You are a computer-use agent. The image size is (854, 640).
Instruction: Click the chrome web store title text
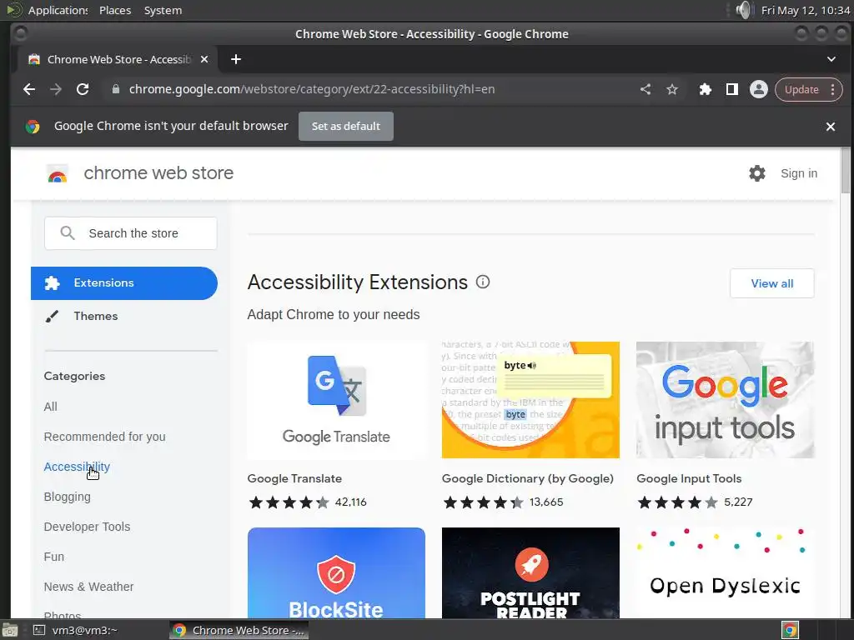click(x=158, y=173)
